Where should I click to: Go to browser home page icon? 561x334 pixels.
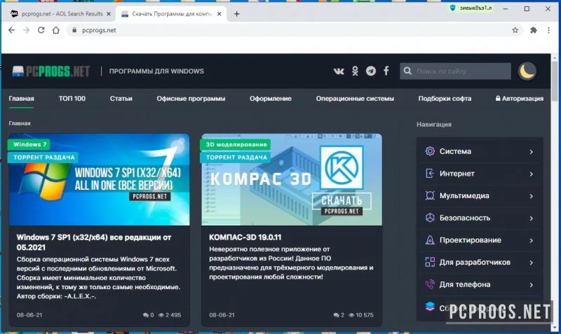(x=56, y=30)
